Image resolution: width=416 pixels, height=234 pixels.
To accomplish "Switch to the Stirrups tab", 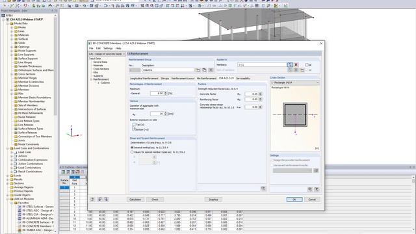I will pos(164,79).
